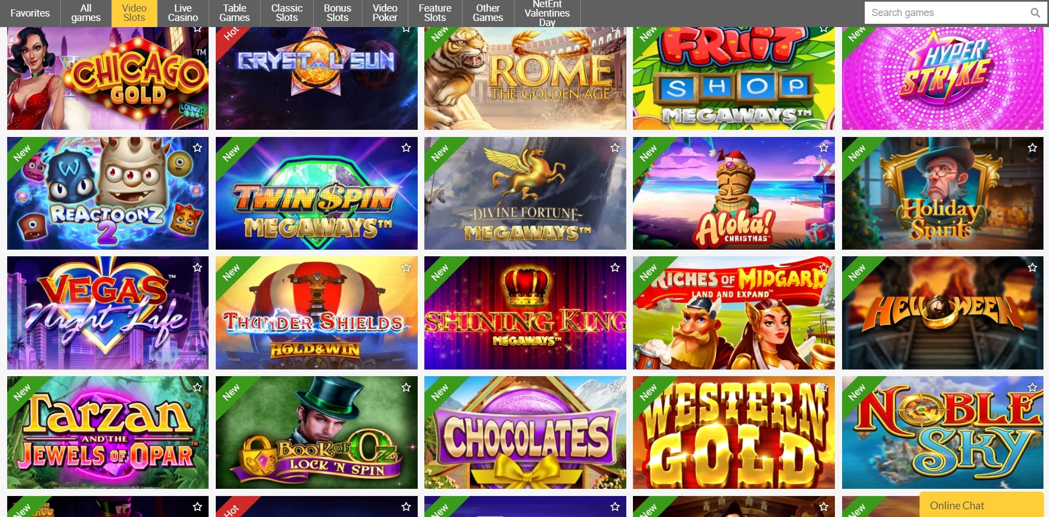Open the Favorites section
Screen dimensions: 1049x517
click(x=30, y=13)
